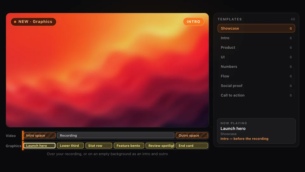Click the gradient video preview
This screenshot has width=305, height=172.
pos(107,70)
